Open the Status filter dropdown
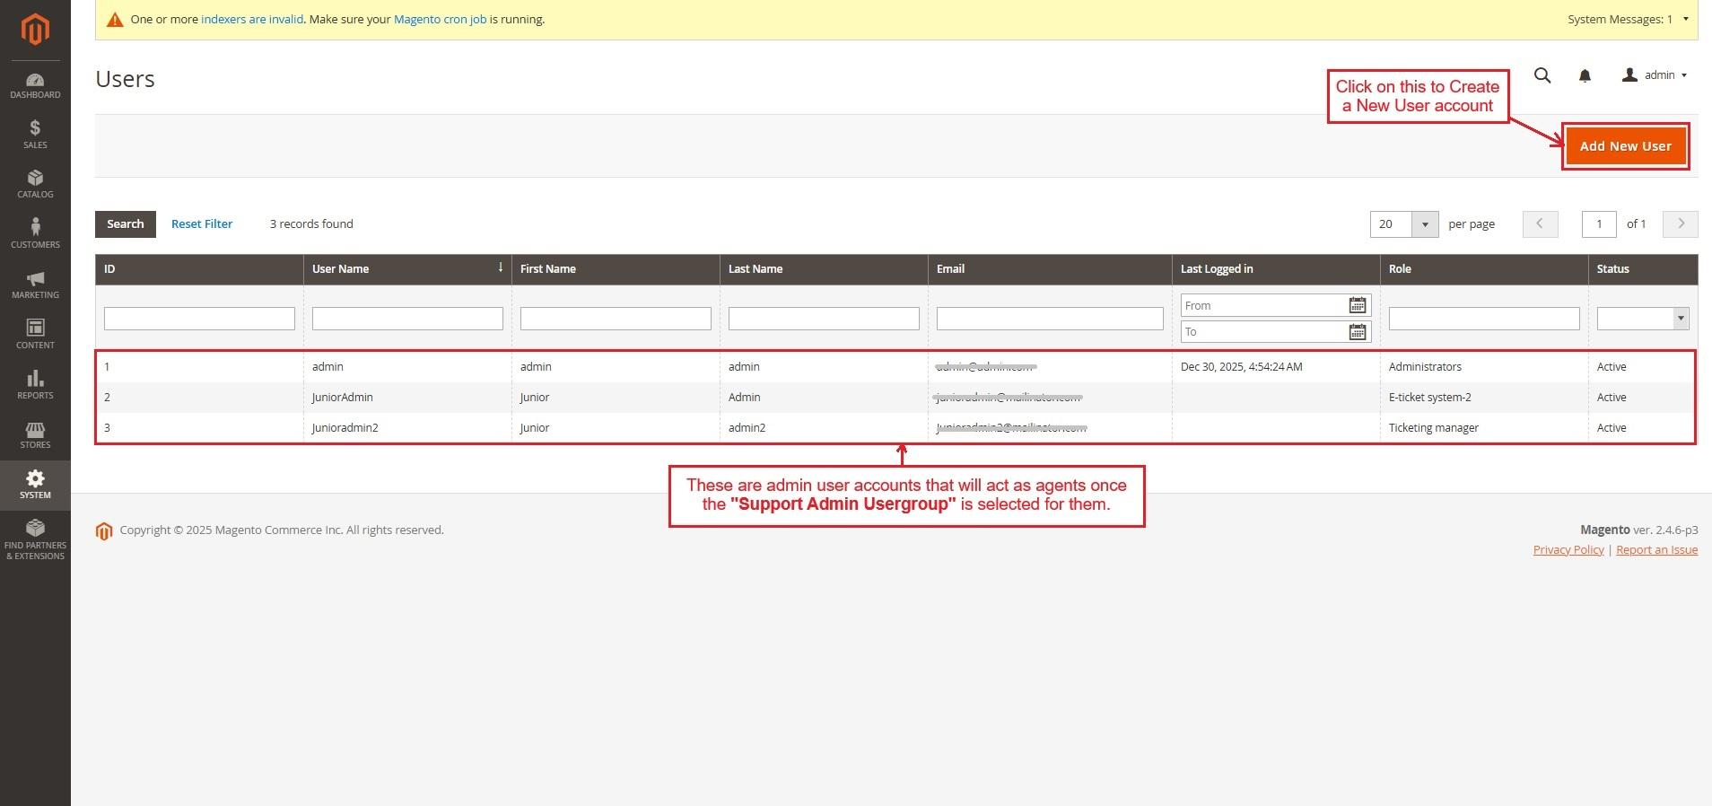This screenshot has height=806, width=1712. pyautogui.click(x=1642, y=319)
